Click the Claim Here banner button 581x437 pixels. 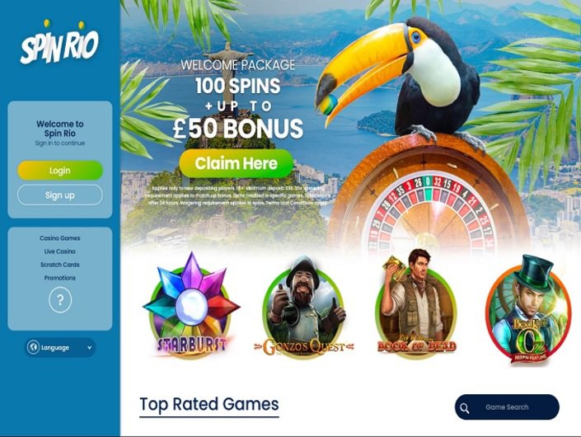coord(237,163)
